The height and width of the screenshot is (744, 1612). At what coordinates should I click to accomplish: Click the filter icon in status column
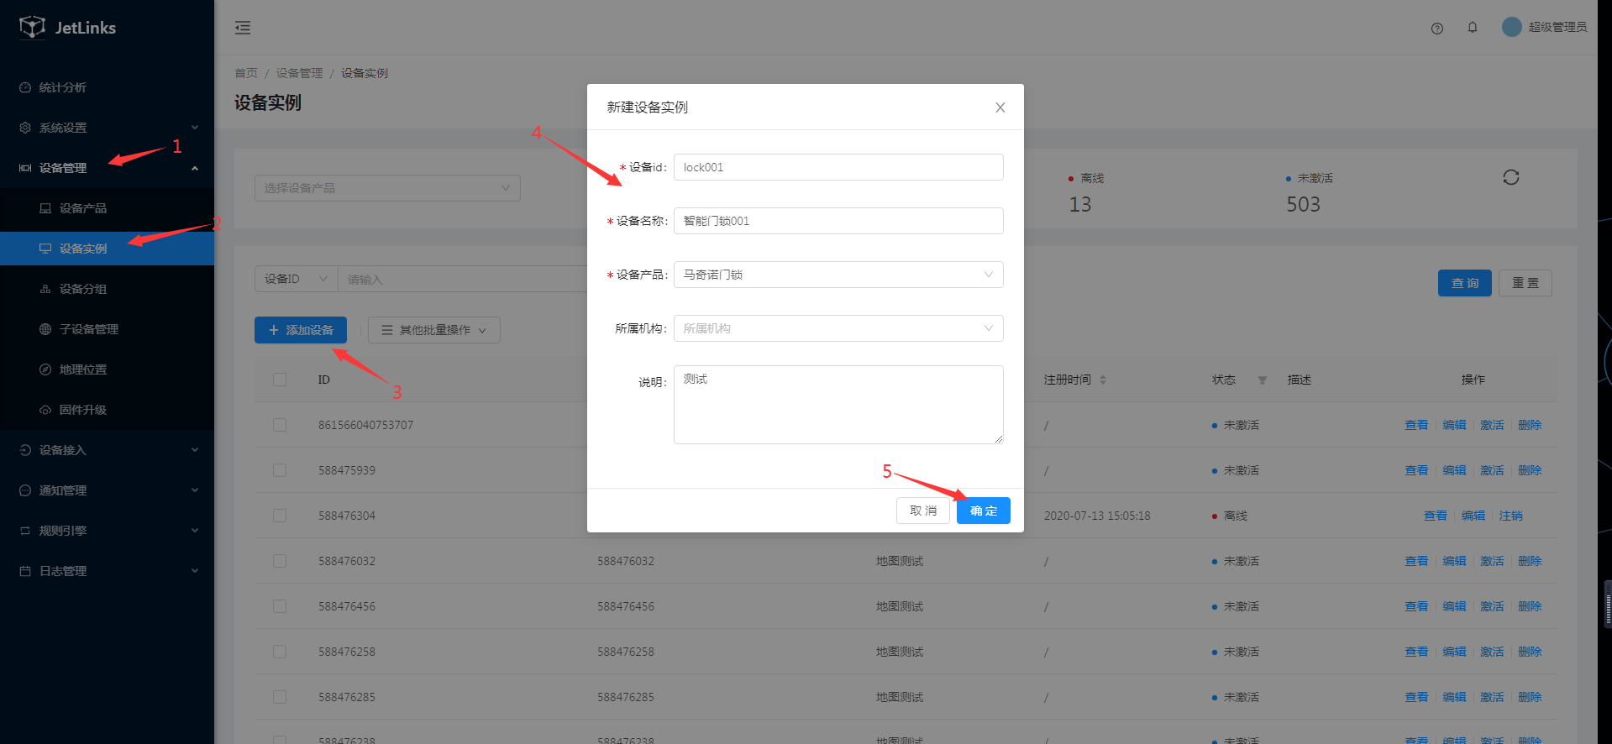pyautogui.click(x=1262, y=380)
